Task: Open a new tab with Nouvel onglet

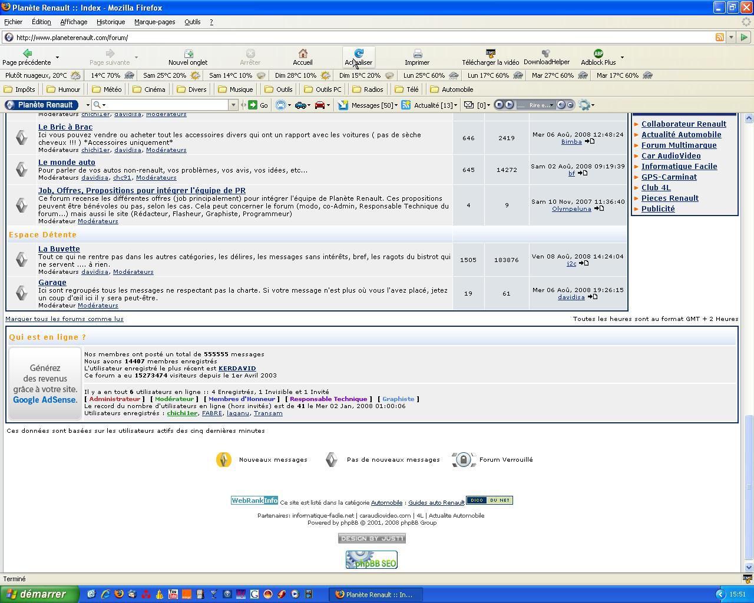Action: (x=188, y=57)
